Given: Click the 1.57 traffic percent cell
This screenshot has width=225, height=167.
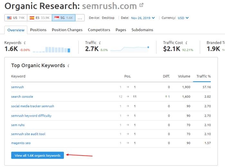Looking at the screenshot, I should click(208, 143).
